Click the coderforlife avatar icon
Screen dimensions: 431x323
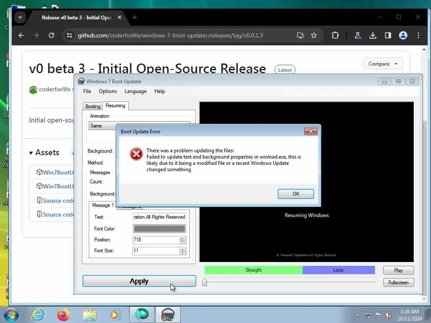[33, 90]
